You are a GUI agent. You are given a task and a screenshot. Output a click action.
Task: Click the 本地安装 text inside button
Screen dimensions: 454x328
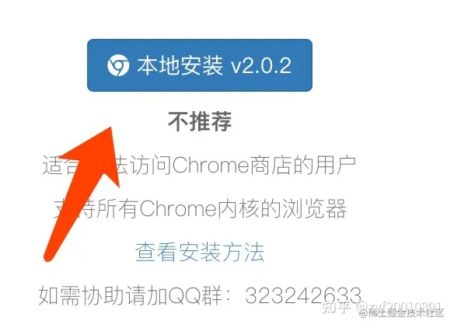click(180, 65)
